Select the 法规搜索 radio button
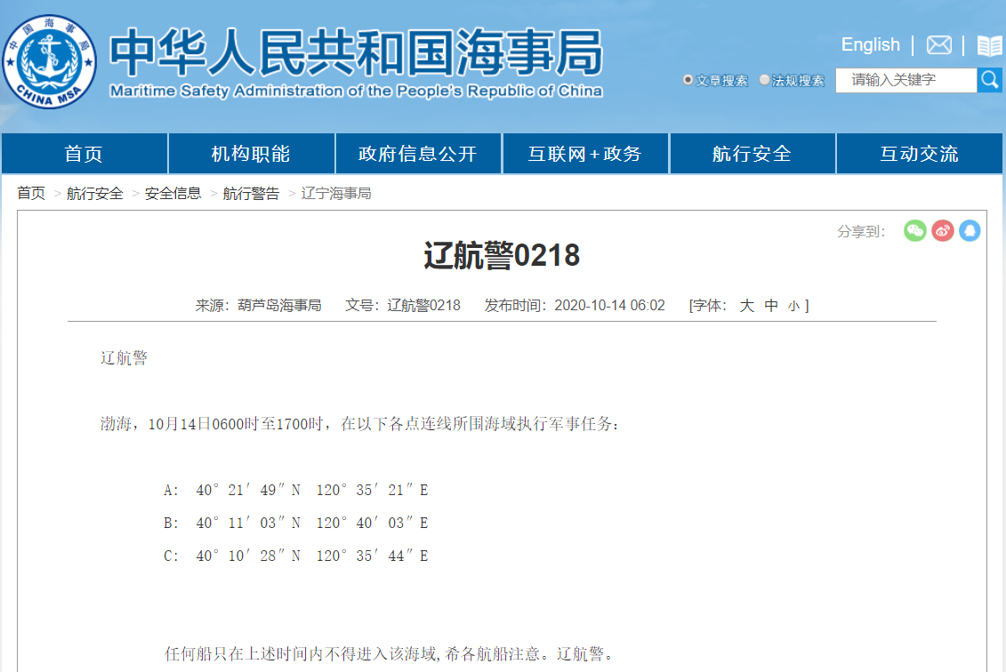 coord(764,80)
